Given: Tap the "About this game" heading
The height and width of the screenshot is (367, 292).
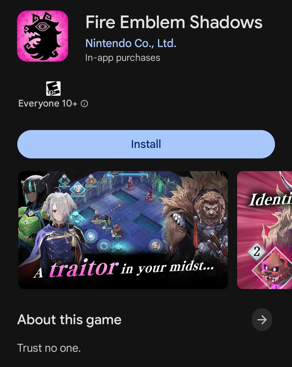Looking at the screenshot, I should (69, 320).
